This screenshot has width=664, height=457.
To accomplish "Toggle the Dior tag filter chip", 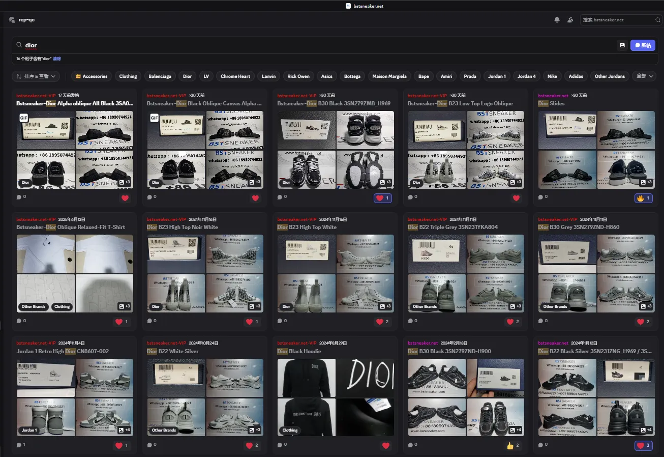I will pyautogui.click(x=188, y=76).
